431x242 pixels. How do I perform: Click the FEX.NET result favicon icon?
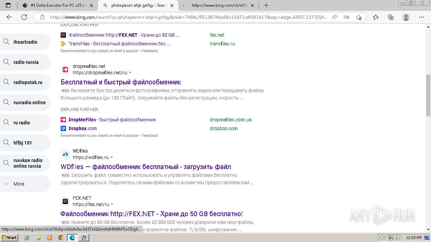coord(65,201)
